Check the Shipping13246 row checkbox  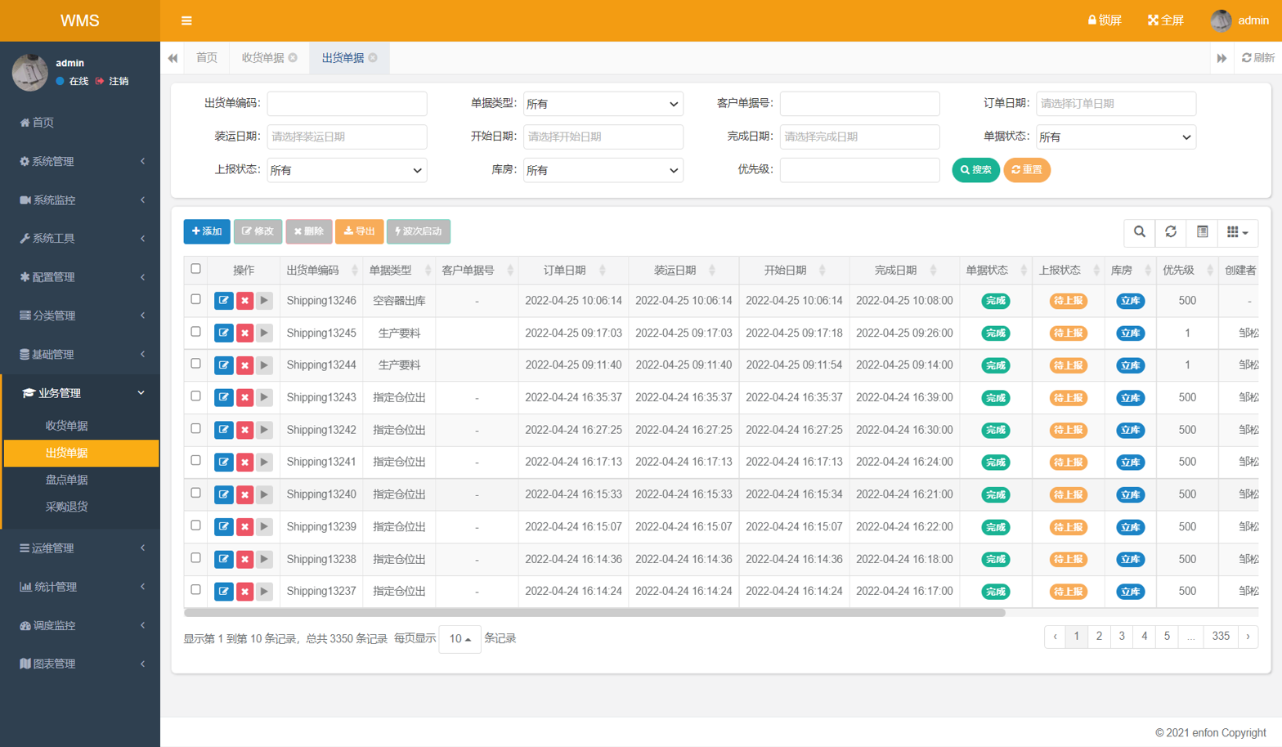(195, 300)
